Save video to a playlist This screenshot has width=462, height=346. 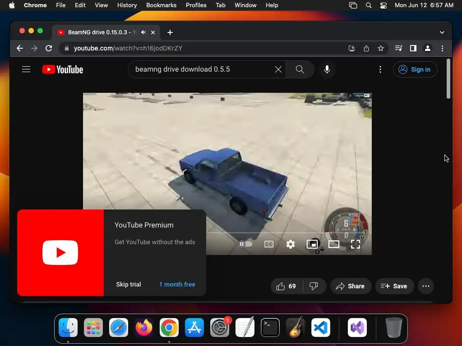394,286
